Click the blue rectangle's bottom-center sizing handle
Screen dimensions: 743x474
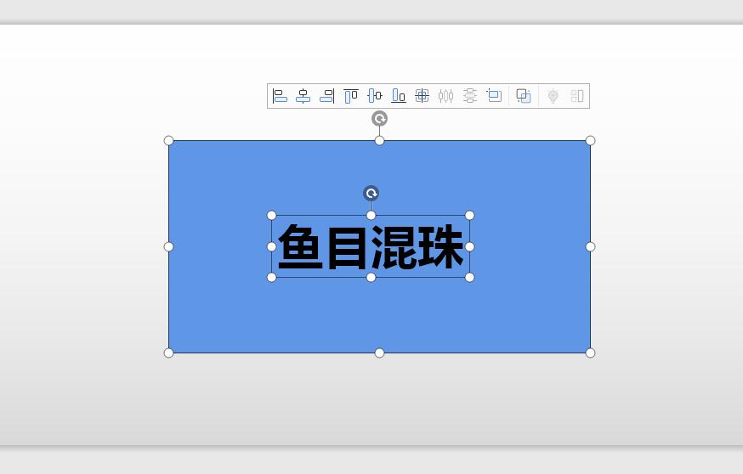(379, 353)
